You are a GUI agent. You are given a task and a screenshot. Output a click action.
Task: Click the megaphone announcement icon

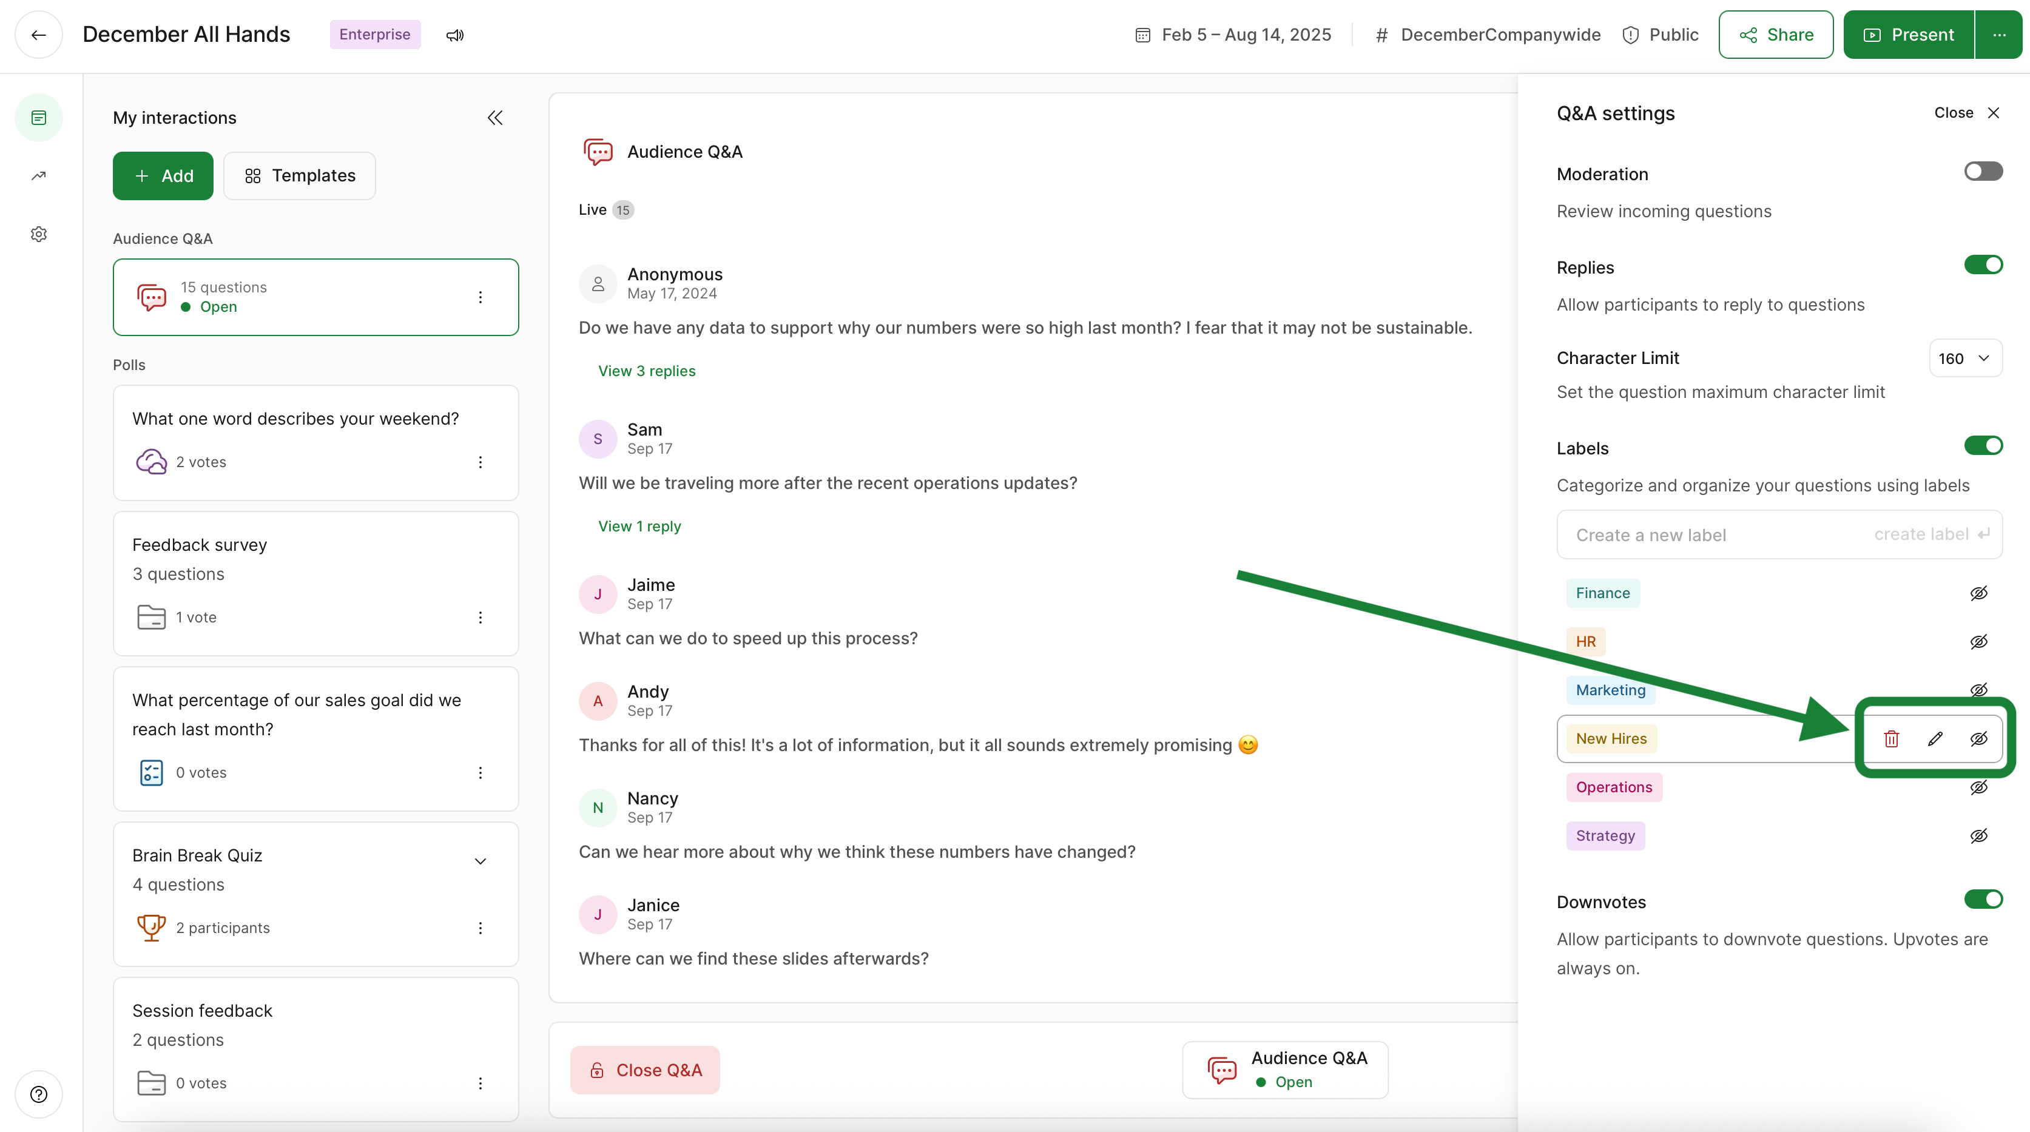(454, 35)
